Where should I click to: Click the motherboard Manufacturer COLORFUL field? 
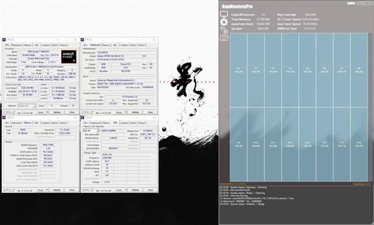tap(126, 53)
